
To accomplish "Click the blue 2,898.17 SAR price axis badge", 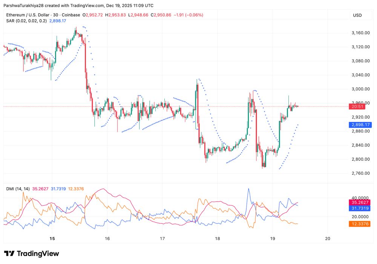I will pos(361,125).
